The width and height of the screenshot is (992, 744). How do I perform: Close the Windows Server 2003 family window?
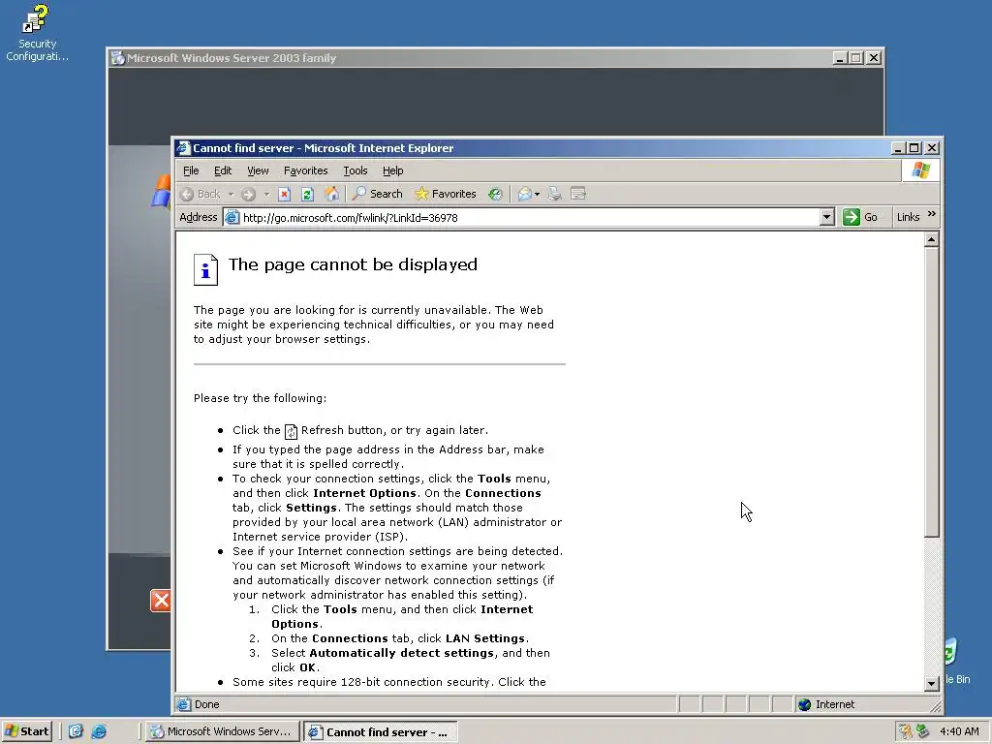[874, 58]
